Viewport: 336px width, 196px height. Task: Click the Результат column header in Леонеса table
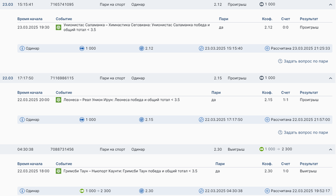[x=309, y=92]
